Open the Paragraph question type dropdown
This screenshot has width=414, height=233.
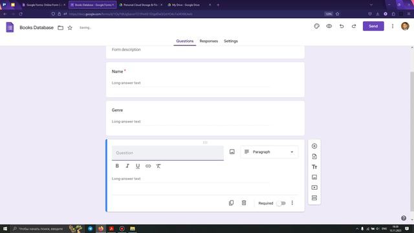point(269,152)
